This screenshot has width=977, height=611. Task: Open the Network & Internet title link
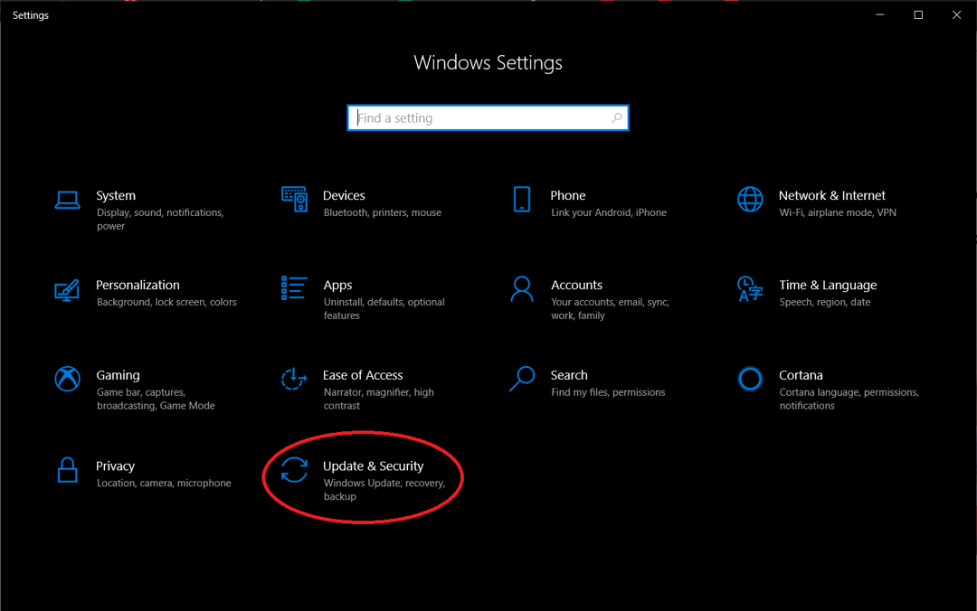tap(831, 195)
